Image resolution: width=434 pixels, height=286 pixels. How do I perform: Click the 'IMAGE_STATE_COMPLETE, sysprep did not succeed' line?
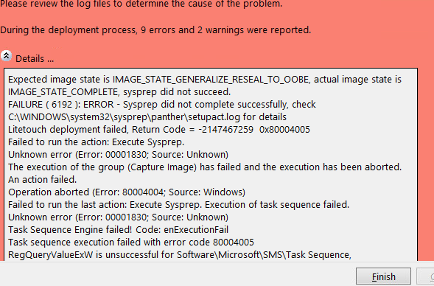click(119, 92)
